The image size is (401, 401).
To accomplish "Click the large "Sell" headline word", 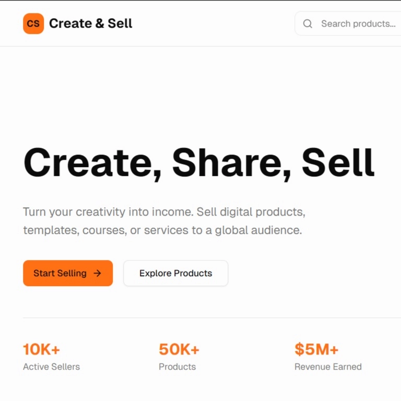I will point(338,163).
